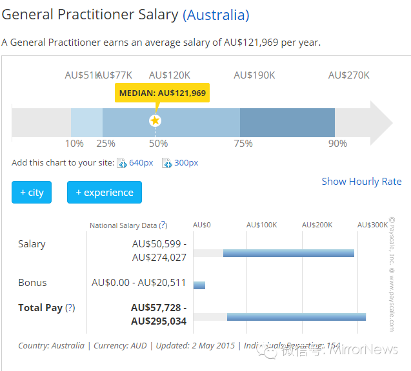
Task: Click the vertical Payscale copyright text
Action: click(391, 274)
